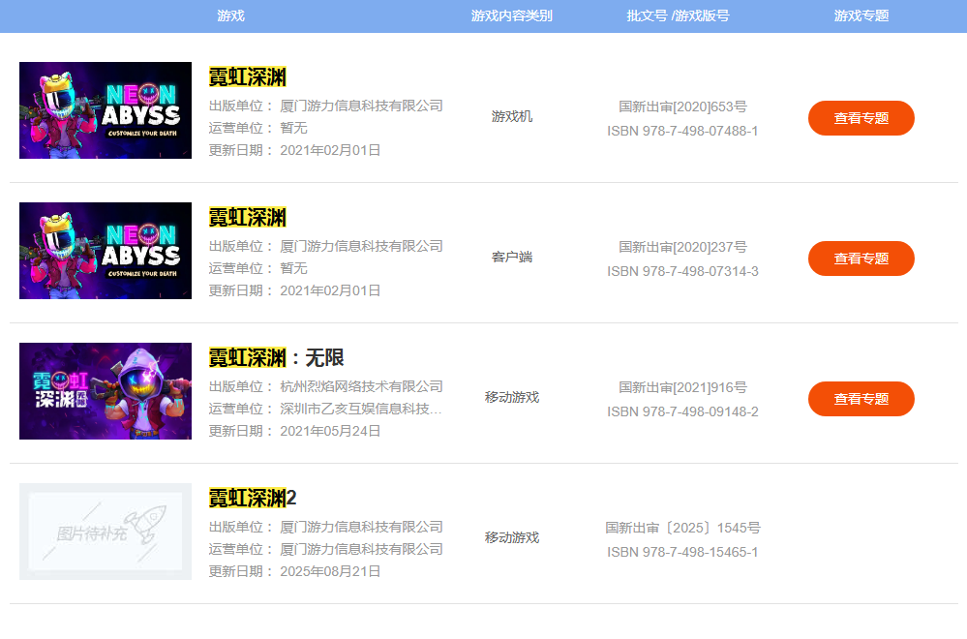Select the 客户端 category cell

click(x=512, y=258)
